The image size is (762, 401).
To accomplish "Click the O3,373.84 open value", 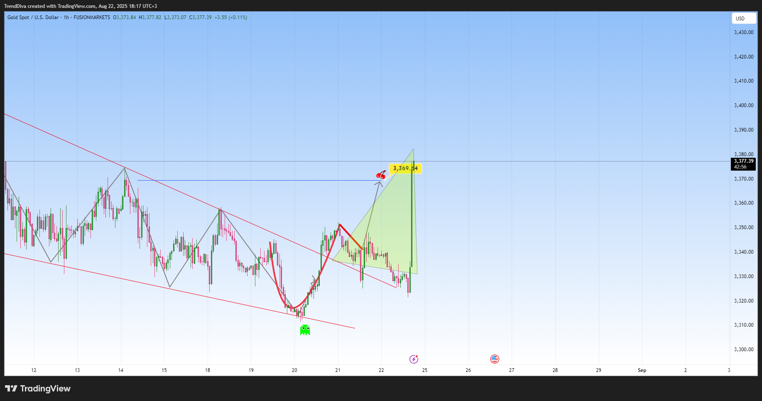I will (x=124, y=17).
